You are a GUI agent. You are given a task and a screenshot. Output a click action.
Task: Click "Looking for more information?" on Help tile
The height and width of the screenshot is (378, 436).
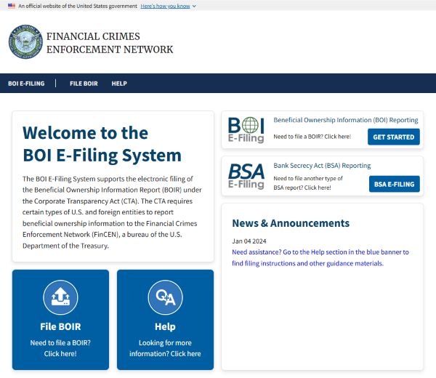(165, 347)
